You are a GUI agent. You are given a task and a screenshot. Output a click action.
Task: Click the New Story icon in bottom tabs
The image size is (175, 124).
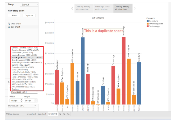tap(69, 114)
